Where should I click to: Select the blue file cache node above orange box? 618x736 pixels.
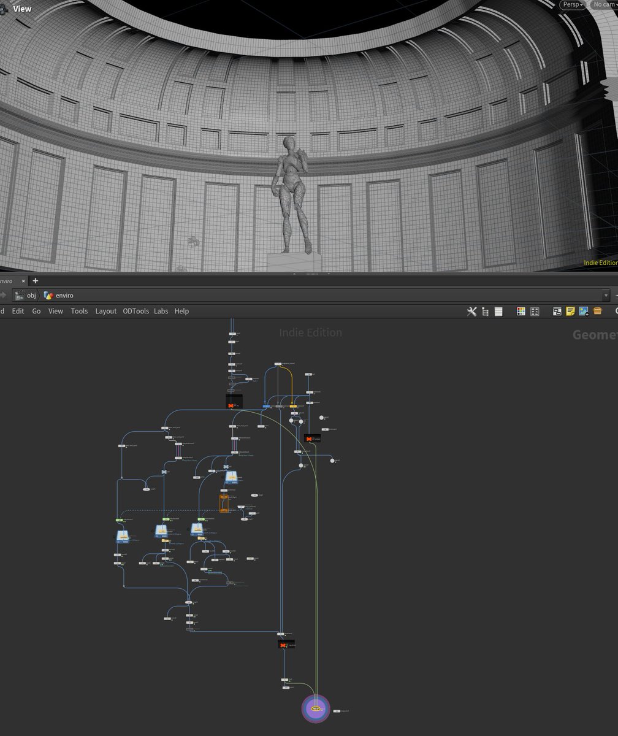pos(232,477)
